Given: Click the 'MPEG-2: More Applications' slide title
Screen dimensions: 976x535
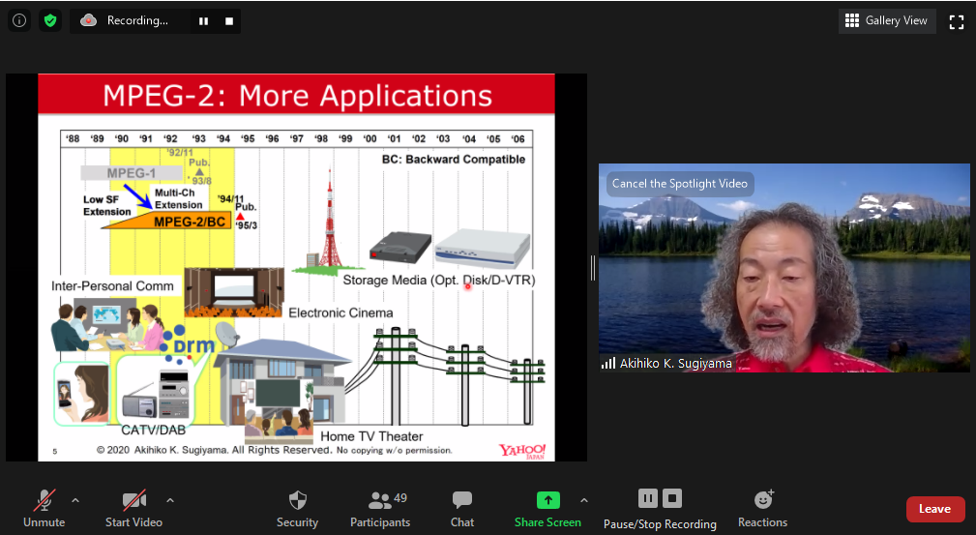Looking at the screenshot, I should (x=297, y=96).
